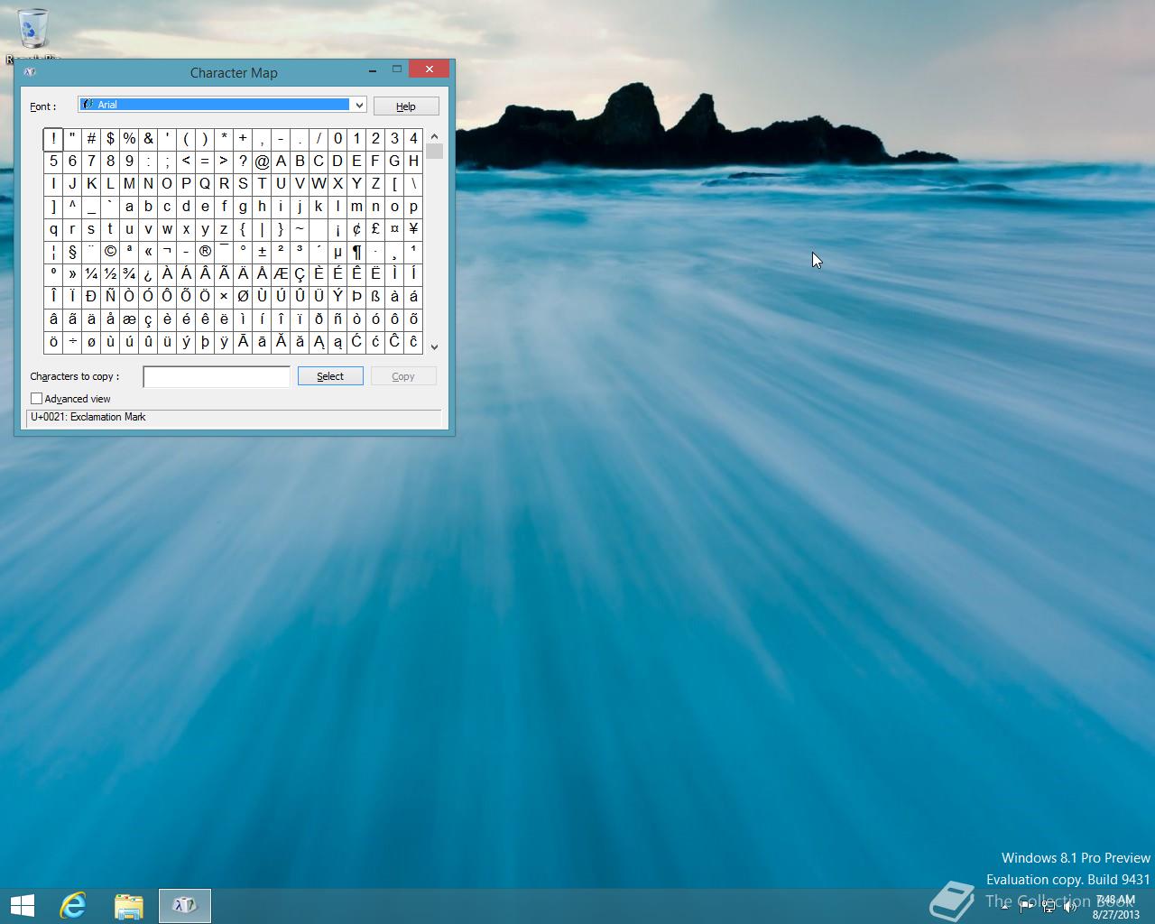Select the ÿ character cell
The height and width of the screenshot is (924, 1155).
pos(224,342)
